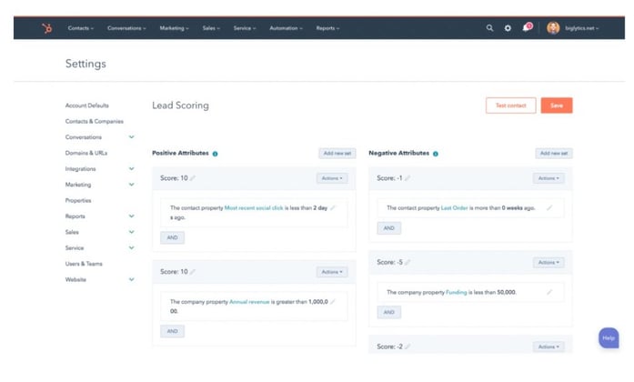
Task: Click AND under Last Order rule
Action: click(389, 228)
